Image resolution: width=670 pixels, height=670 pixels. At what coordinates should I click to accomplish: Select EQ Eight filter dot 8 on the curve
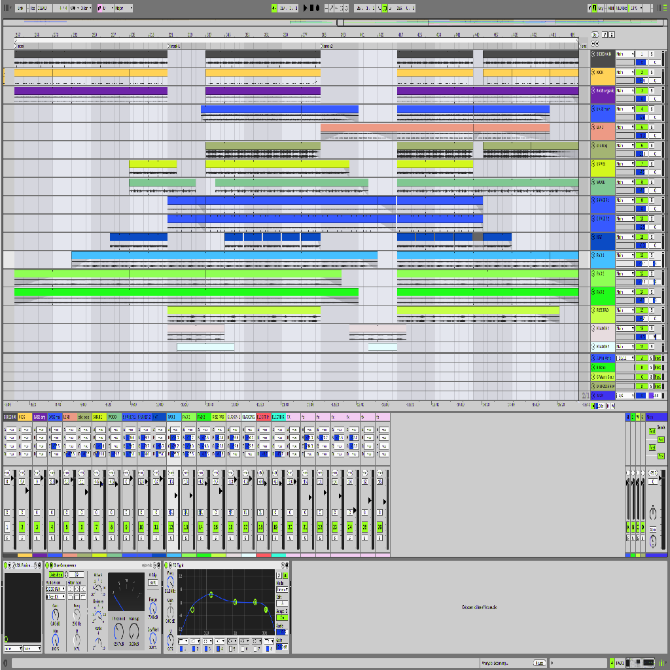tap(266, 610)
